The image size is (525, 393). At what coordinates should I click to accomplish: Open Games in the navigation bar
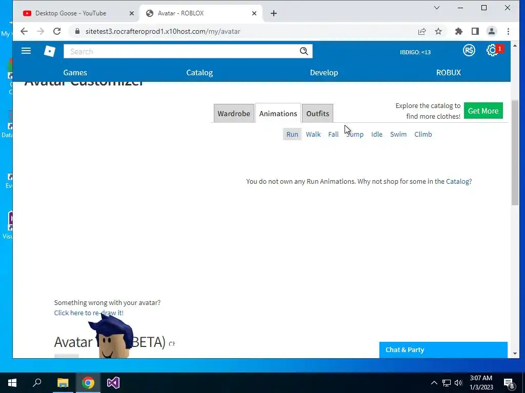(75, 73)
